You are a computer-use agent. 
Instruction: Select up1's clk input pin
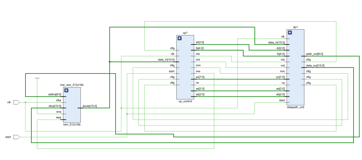click(173, 54)
